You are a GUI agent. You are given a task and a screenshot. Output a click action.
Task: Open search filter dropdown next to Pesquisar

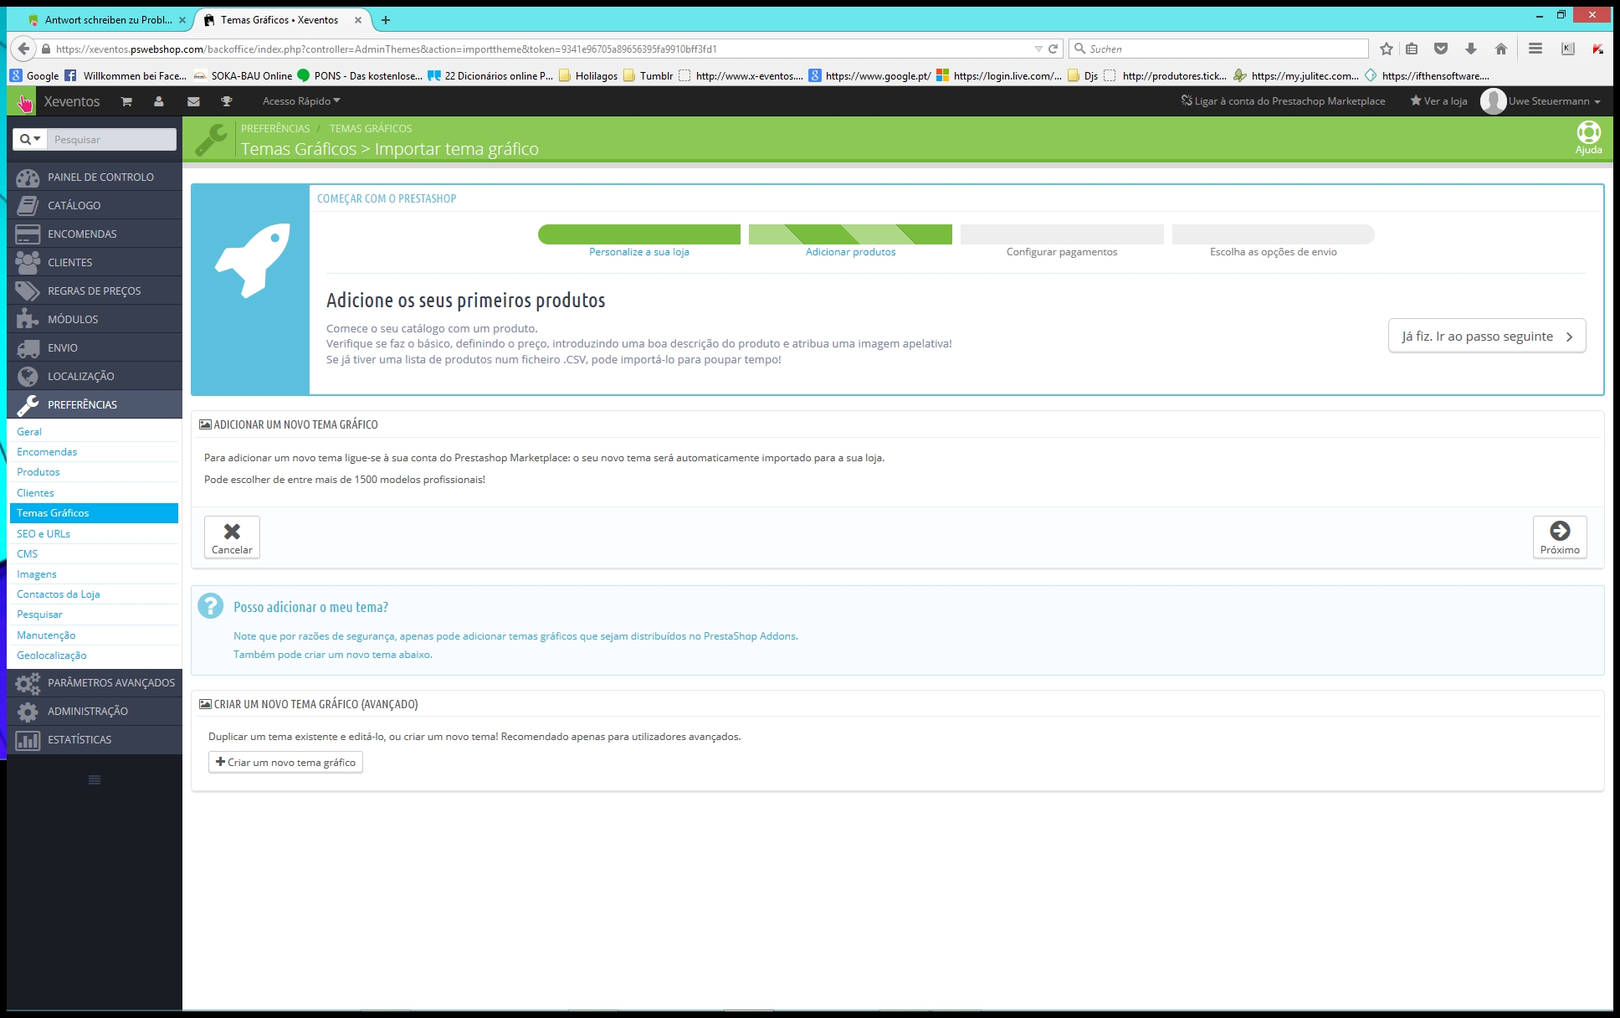pyautogui.click(x=30, y=140)
